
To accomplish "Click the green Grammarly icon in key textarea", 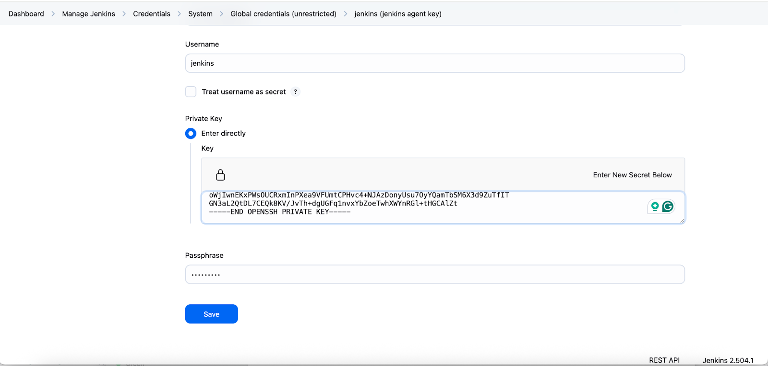I will point(668,206).
